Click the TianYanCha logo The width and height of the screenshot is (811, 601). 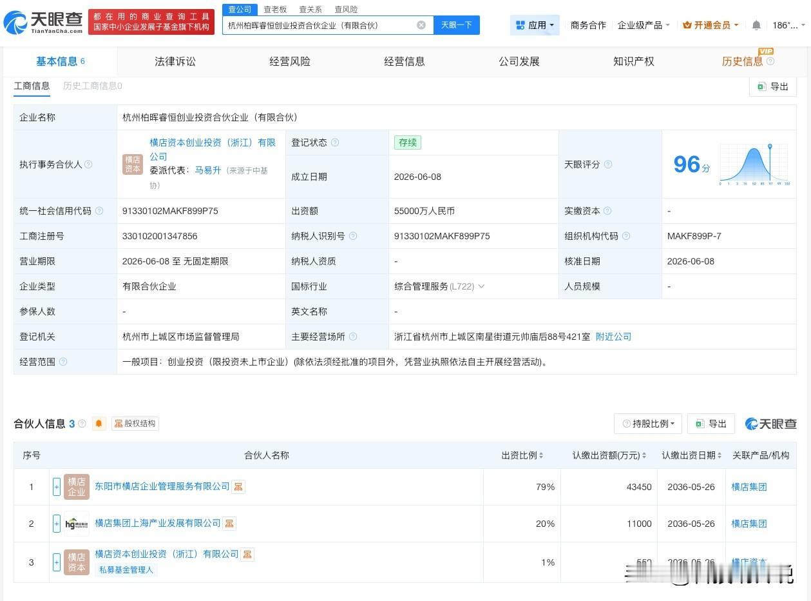point(43,22)
